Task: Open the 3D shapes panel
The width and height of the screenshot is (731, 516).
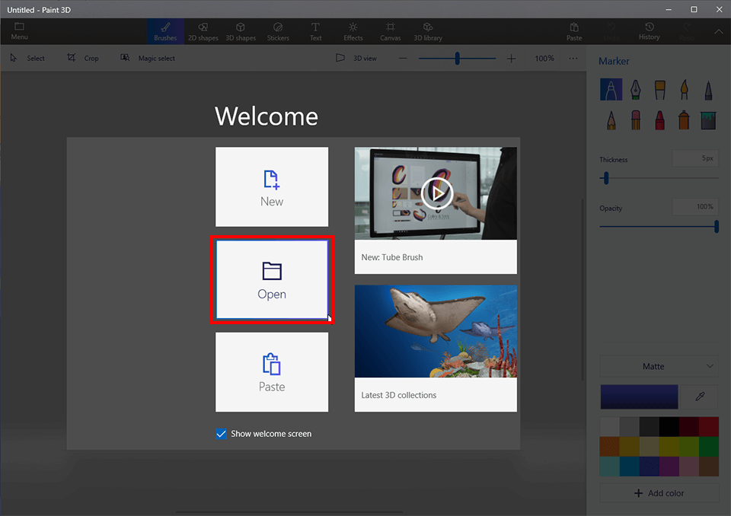Action: pos(241,31)
